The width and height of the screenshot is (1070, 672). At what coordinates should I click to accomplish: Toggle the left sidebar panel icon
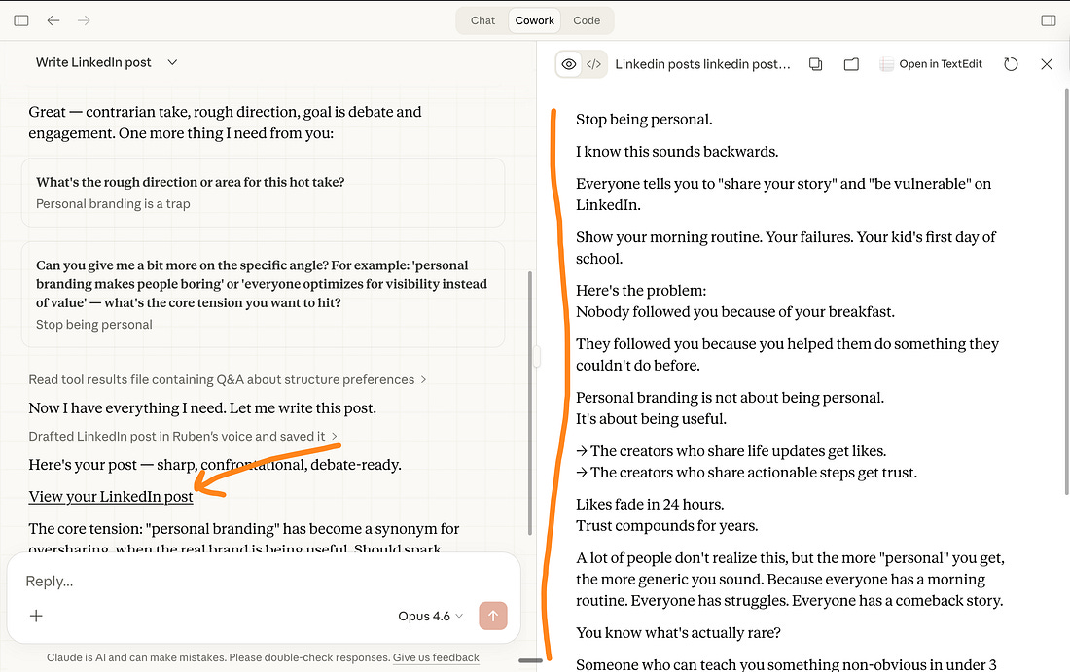[x=21, y=20]
